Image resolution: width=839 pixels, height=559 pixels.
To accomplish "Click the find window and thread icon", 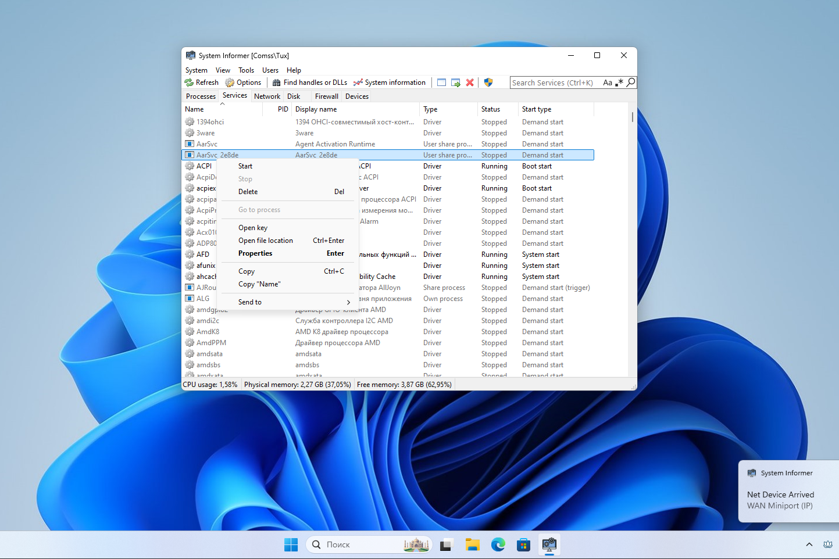I will (x=456, y=83).
